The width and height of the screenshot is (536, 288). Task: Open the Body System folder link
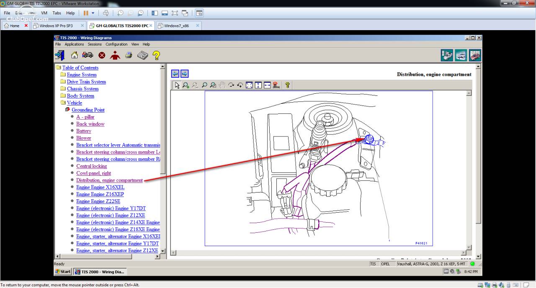tap(80, 96)
